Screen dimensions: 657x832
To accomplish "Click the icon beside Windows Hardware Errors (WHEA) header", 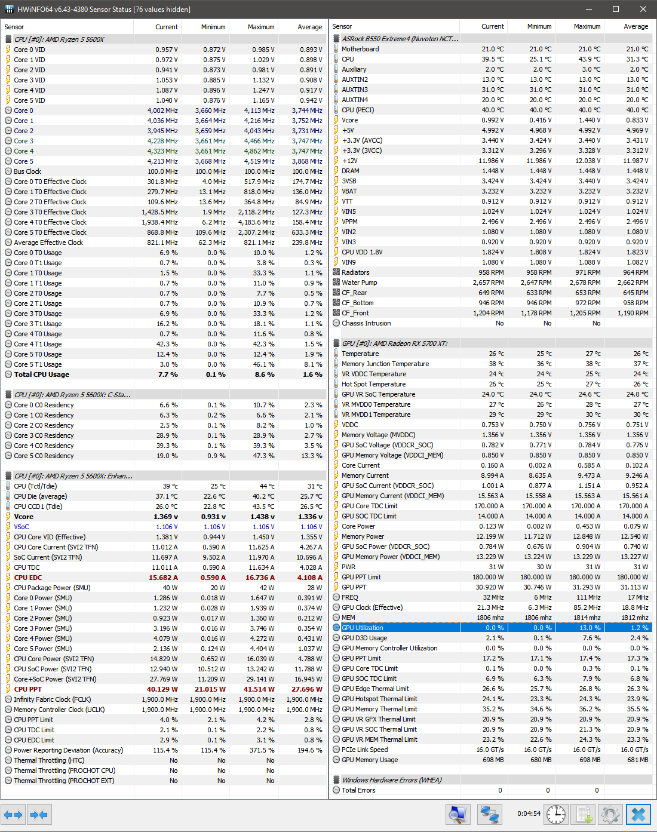I will [336, 780].
